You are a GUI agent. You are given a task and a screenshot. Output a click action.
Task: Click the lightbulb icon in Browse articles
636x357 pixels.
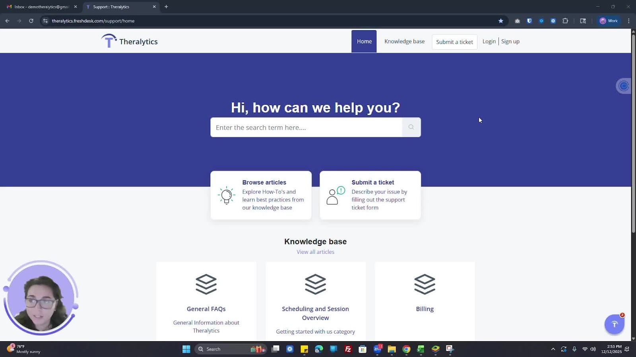tap(227, 195)
